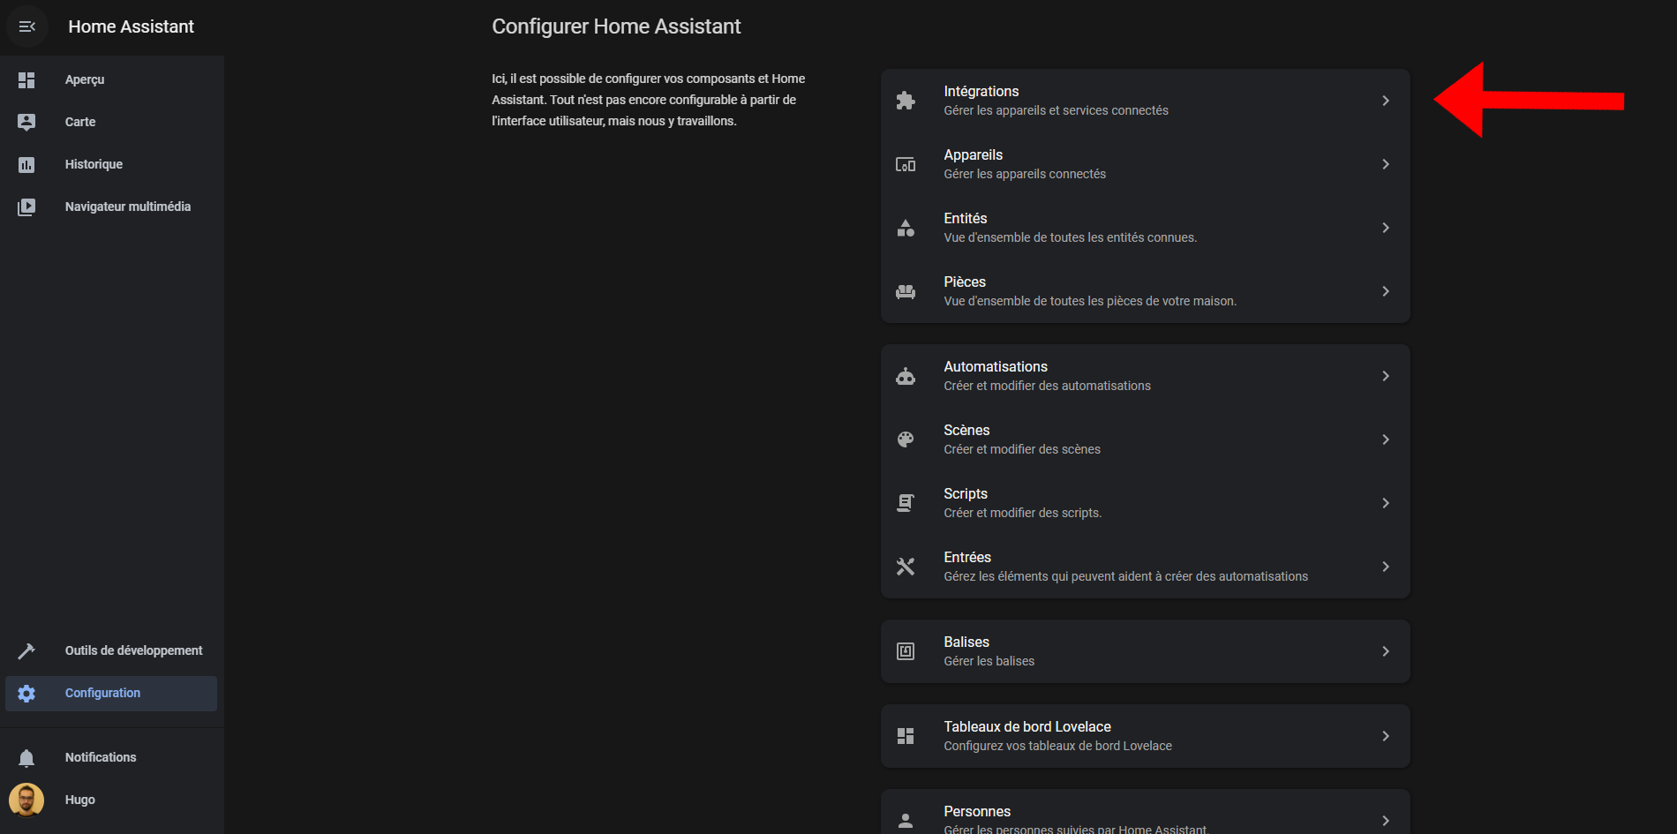
Task: Open Scripts via its right chevron
Action: pos(1386,503)
